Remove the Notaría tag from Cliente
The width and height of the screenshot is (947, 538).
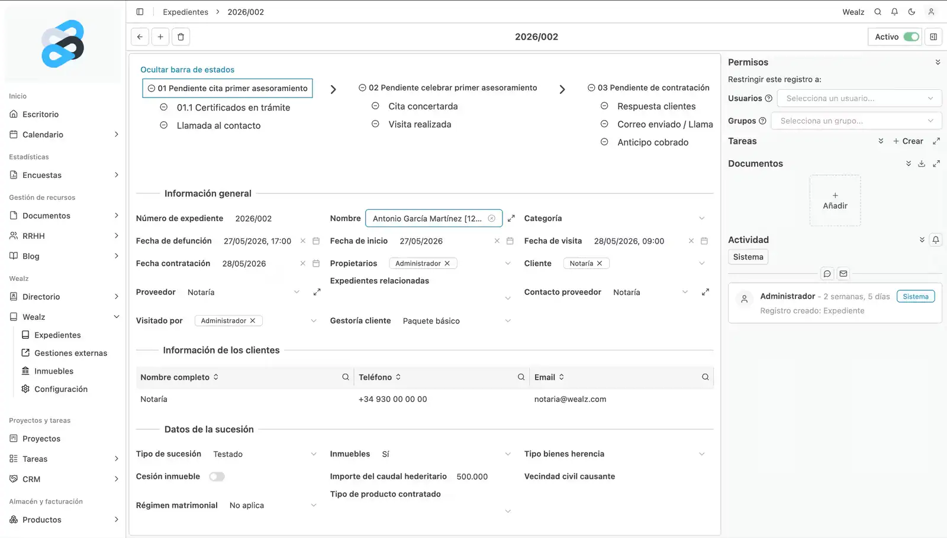600,264
